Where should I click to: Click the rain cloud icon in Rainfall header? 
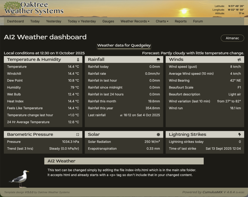pyautogui.click(x=158, y=60)
